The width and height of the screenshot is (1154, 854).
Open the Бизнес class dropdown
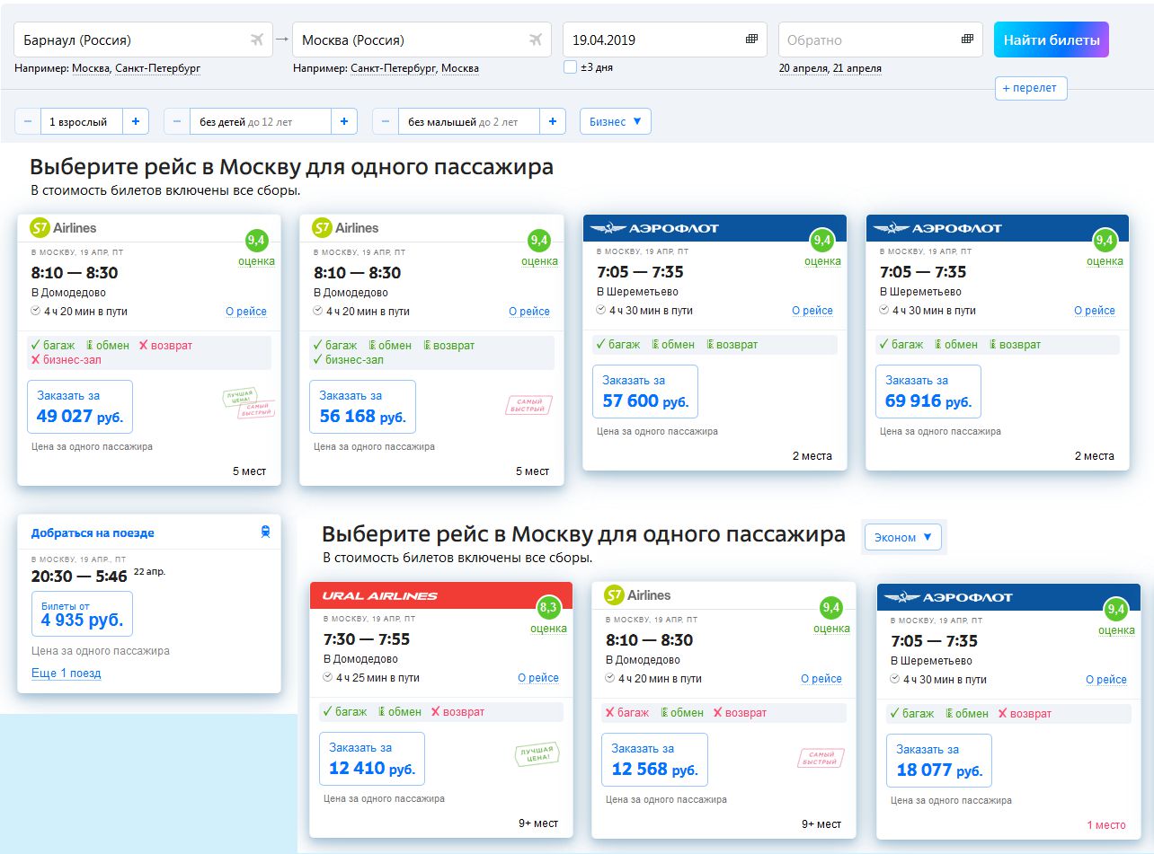tap(616, 121)
